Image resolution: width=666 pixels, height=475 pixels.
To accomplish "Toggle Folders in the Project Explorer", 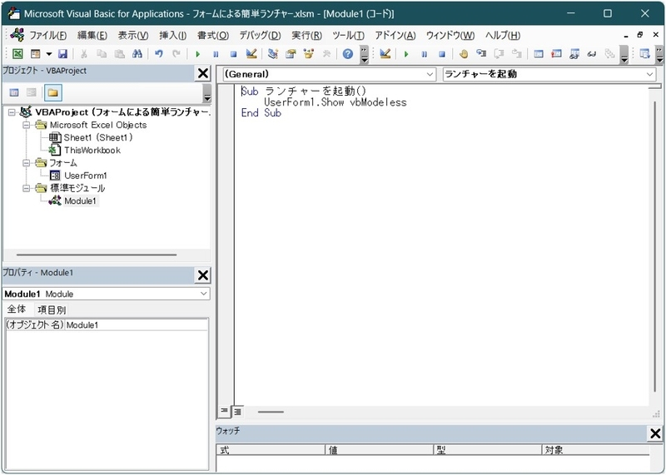I will click(x=52, y=92).
